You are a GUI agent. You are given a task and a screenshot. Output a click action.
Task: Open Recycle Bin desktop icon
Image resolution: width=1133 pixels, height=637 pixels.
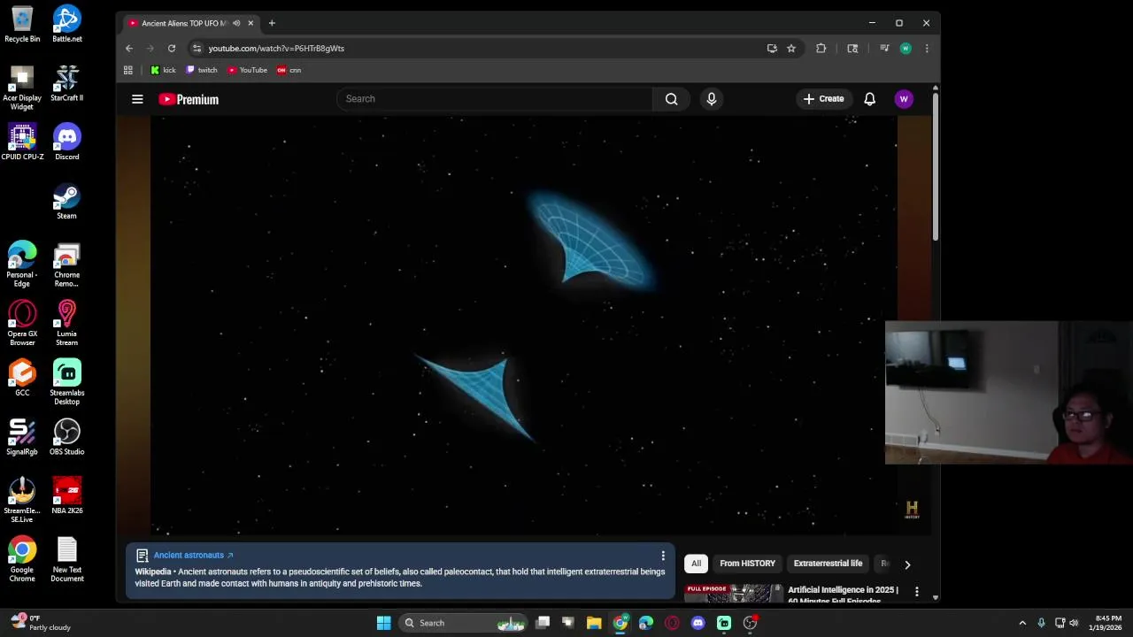point(22,24)
